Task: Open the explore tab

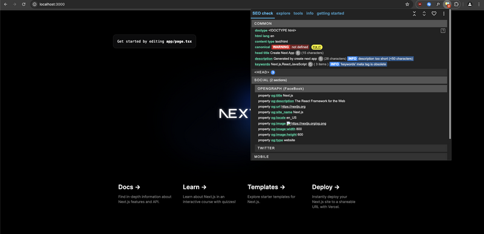Action: 283,13
